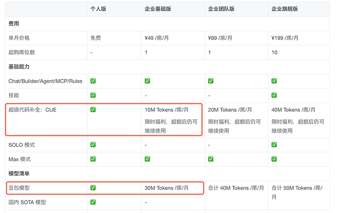Click the 个人版 checkmark in 国内 SOTA 模型 row
343x213 pixels.
93,202
